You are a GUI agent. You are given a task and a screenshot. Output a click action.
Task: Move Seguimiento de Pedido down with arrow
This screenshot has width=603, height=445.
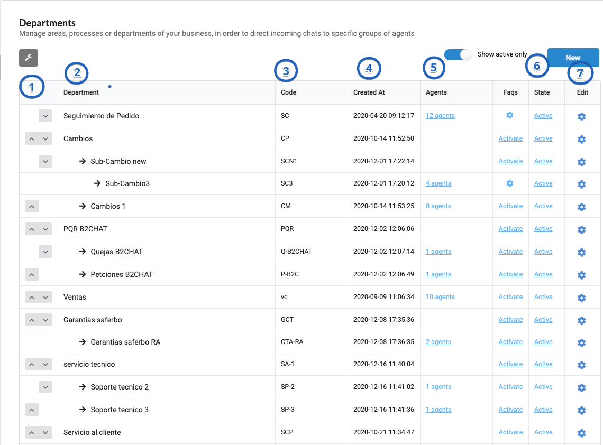click(45, 116)
